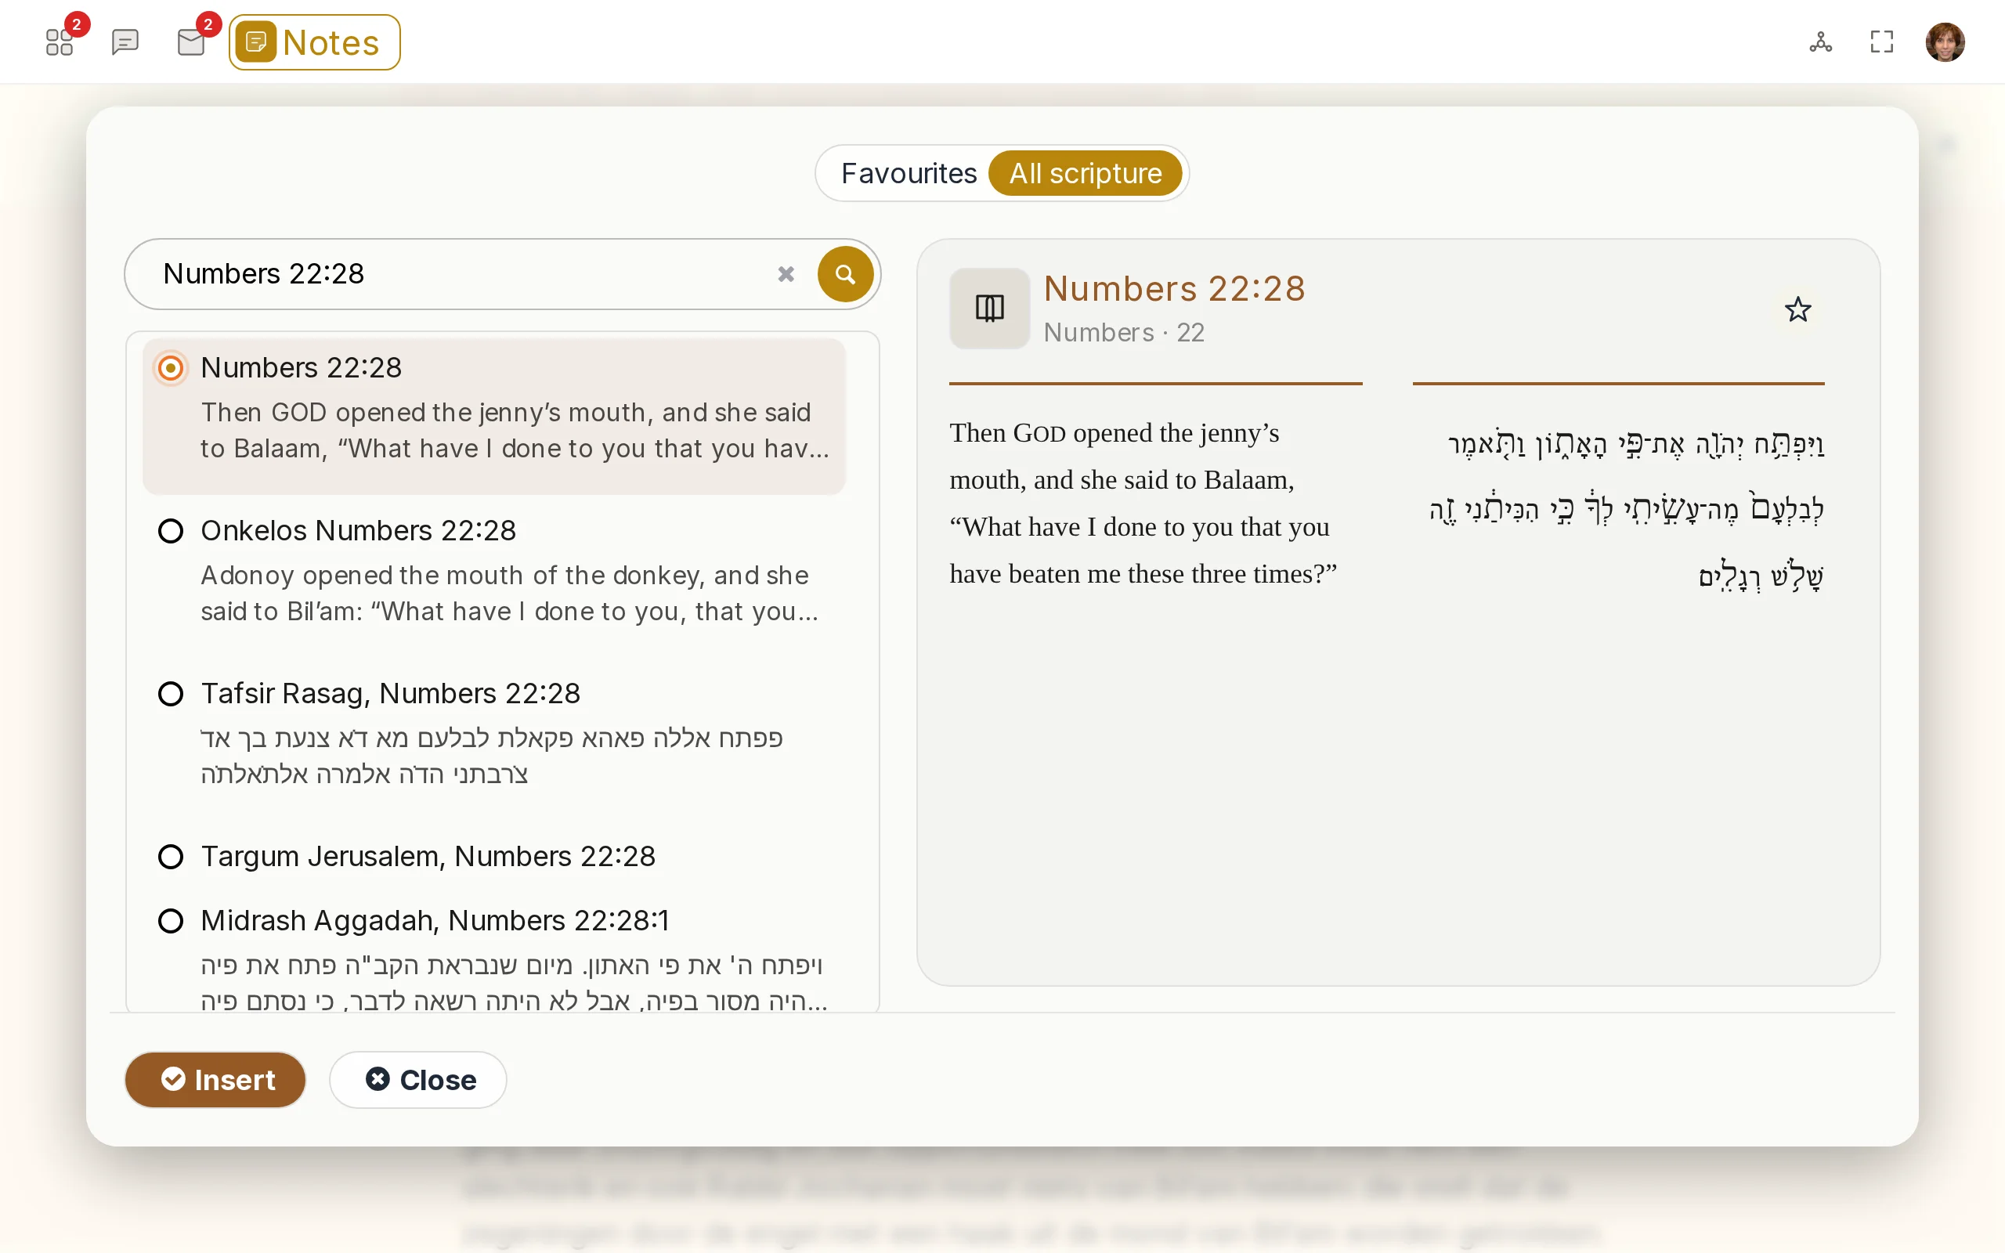Open the chat messages icon
The height and width of the screenshot is (1253, 2005).
tap(125, 42)
